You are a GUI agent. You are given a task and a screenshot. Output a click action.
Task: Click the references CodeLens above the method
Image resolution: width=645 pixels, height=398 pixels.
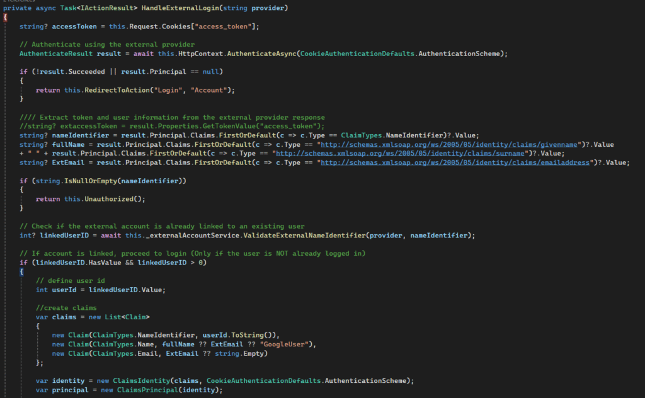[19, 1]
